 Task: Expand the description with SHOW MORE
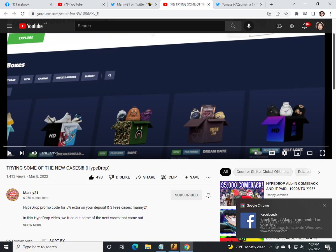tap(32, 225)
